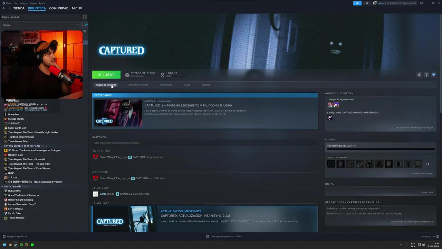Select Hollow Knight: Silksong in library
Image resolution: width=442 pixels, height=249 pixels.
pos(20,200)
